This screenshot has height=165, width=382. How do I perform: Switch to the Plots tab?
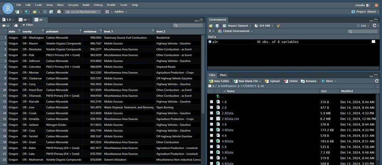(223, 75)
